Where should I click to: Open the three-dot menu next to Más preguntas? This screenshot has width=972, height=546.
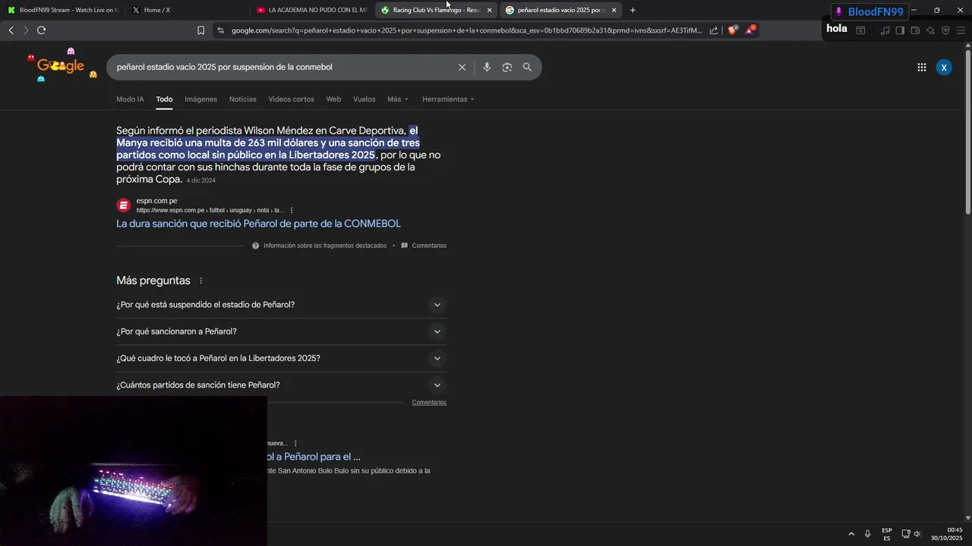point(201,281)
